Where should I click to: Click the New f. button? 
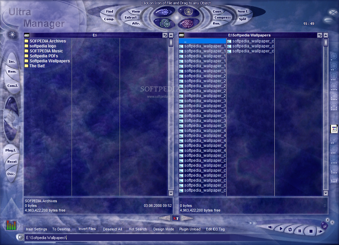pos(243,12)
